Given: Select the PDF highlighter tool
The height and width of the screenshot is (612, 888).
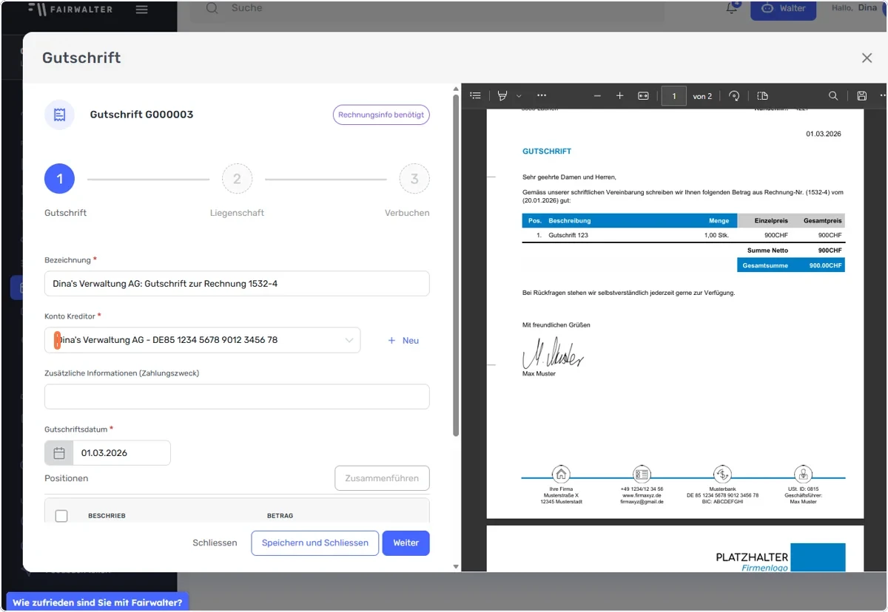Looking at the screenshot, I should point(502,96).
